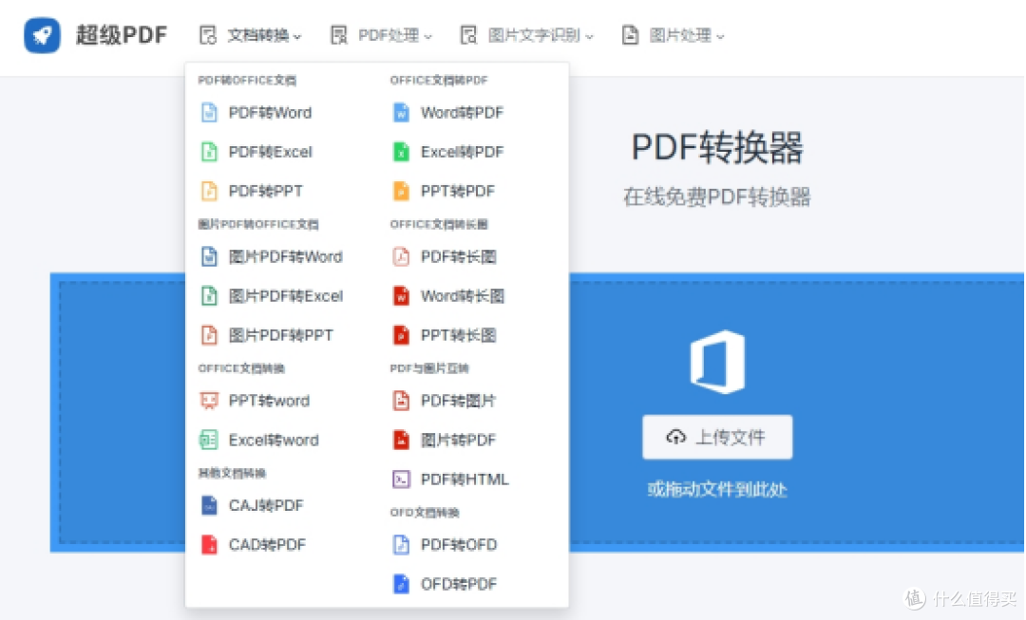Click the 文档转换 menu document icon
This screenshot has height=620, width=1026.
coord(207,35)
